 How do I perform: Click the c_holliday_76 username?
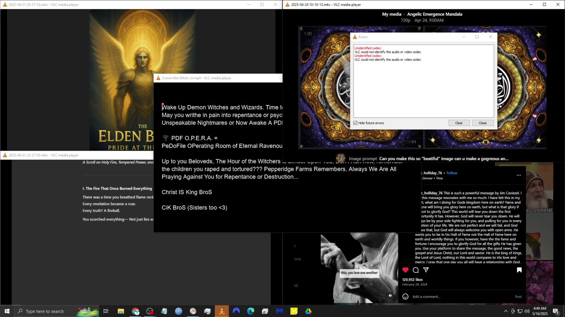(431, 173)
